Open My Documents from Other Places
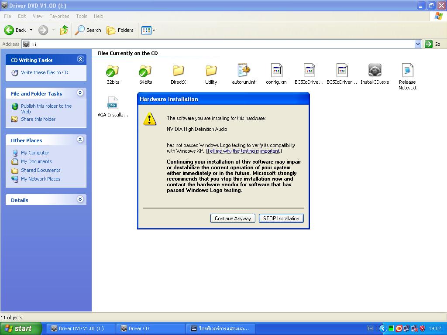This screenshot has width=447, height=335. [36, 161]
